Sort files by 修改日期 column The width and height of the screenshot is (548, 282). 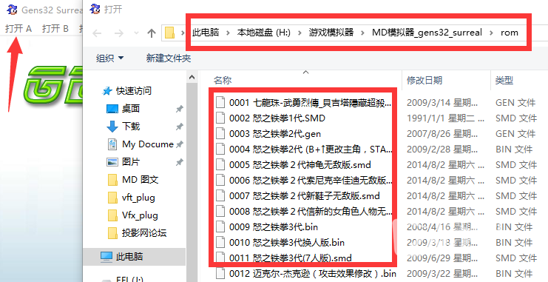point(424,80)
